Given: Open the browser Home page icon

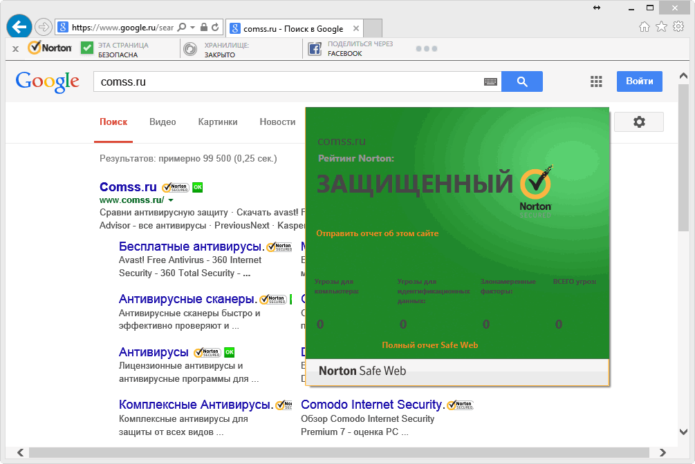Looking at the screenshot, I should (645, 27).
